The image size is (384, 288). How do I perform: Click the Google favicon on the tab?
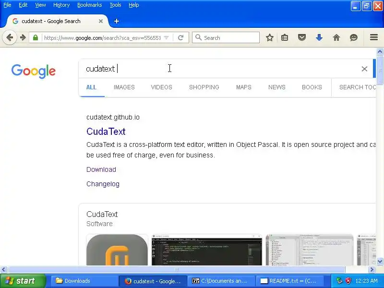coord(15,21)
